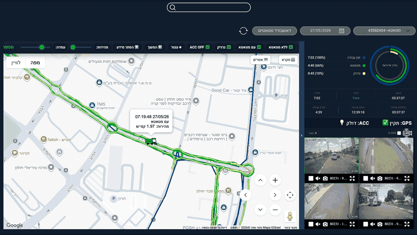This screenshot has height=235, width=417.
Task: Click the map recenter crosshair icon
Action: click(x=290, y=195)
